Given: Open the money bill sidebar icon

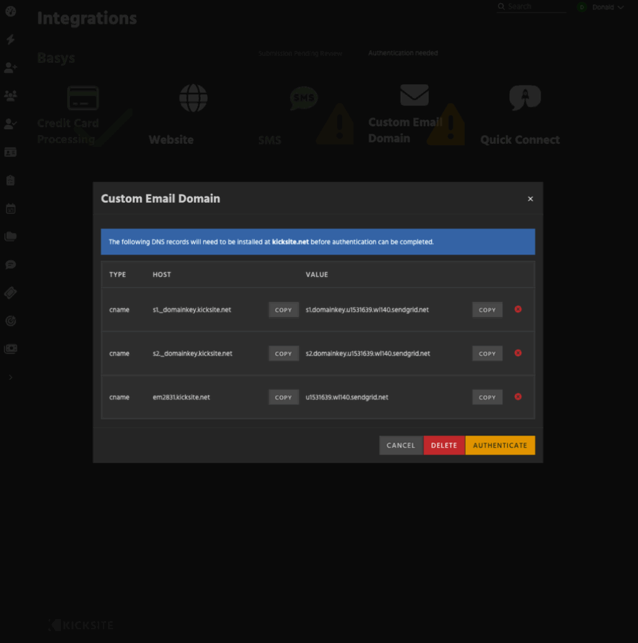Looking at the screenshot, I should tap(11, 349).
